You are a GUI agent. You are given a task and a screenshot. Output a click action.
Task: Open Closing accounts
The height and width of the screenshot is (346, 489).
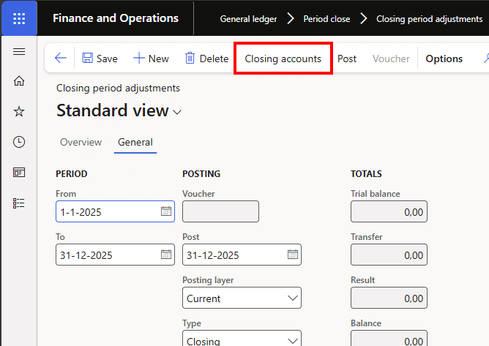click(x=283, y=59)
